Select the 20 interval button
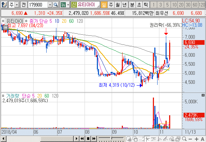 [x=181, y=5]
